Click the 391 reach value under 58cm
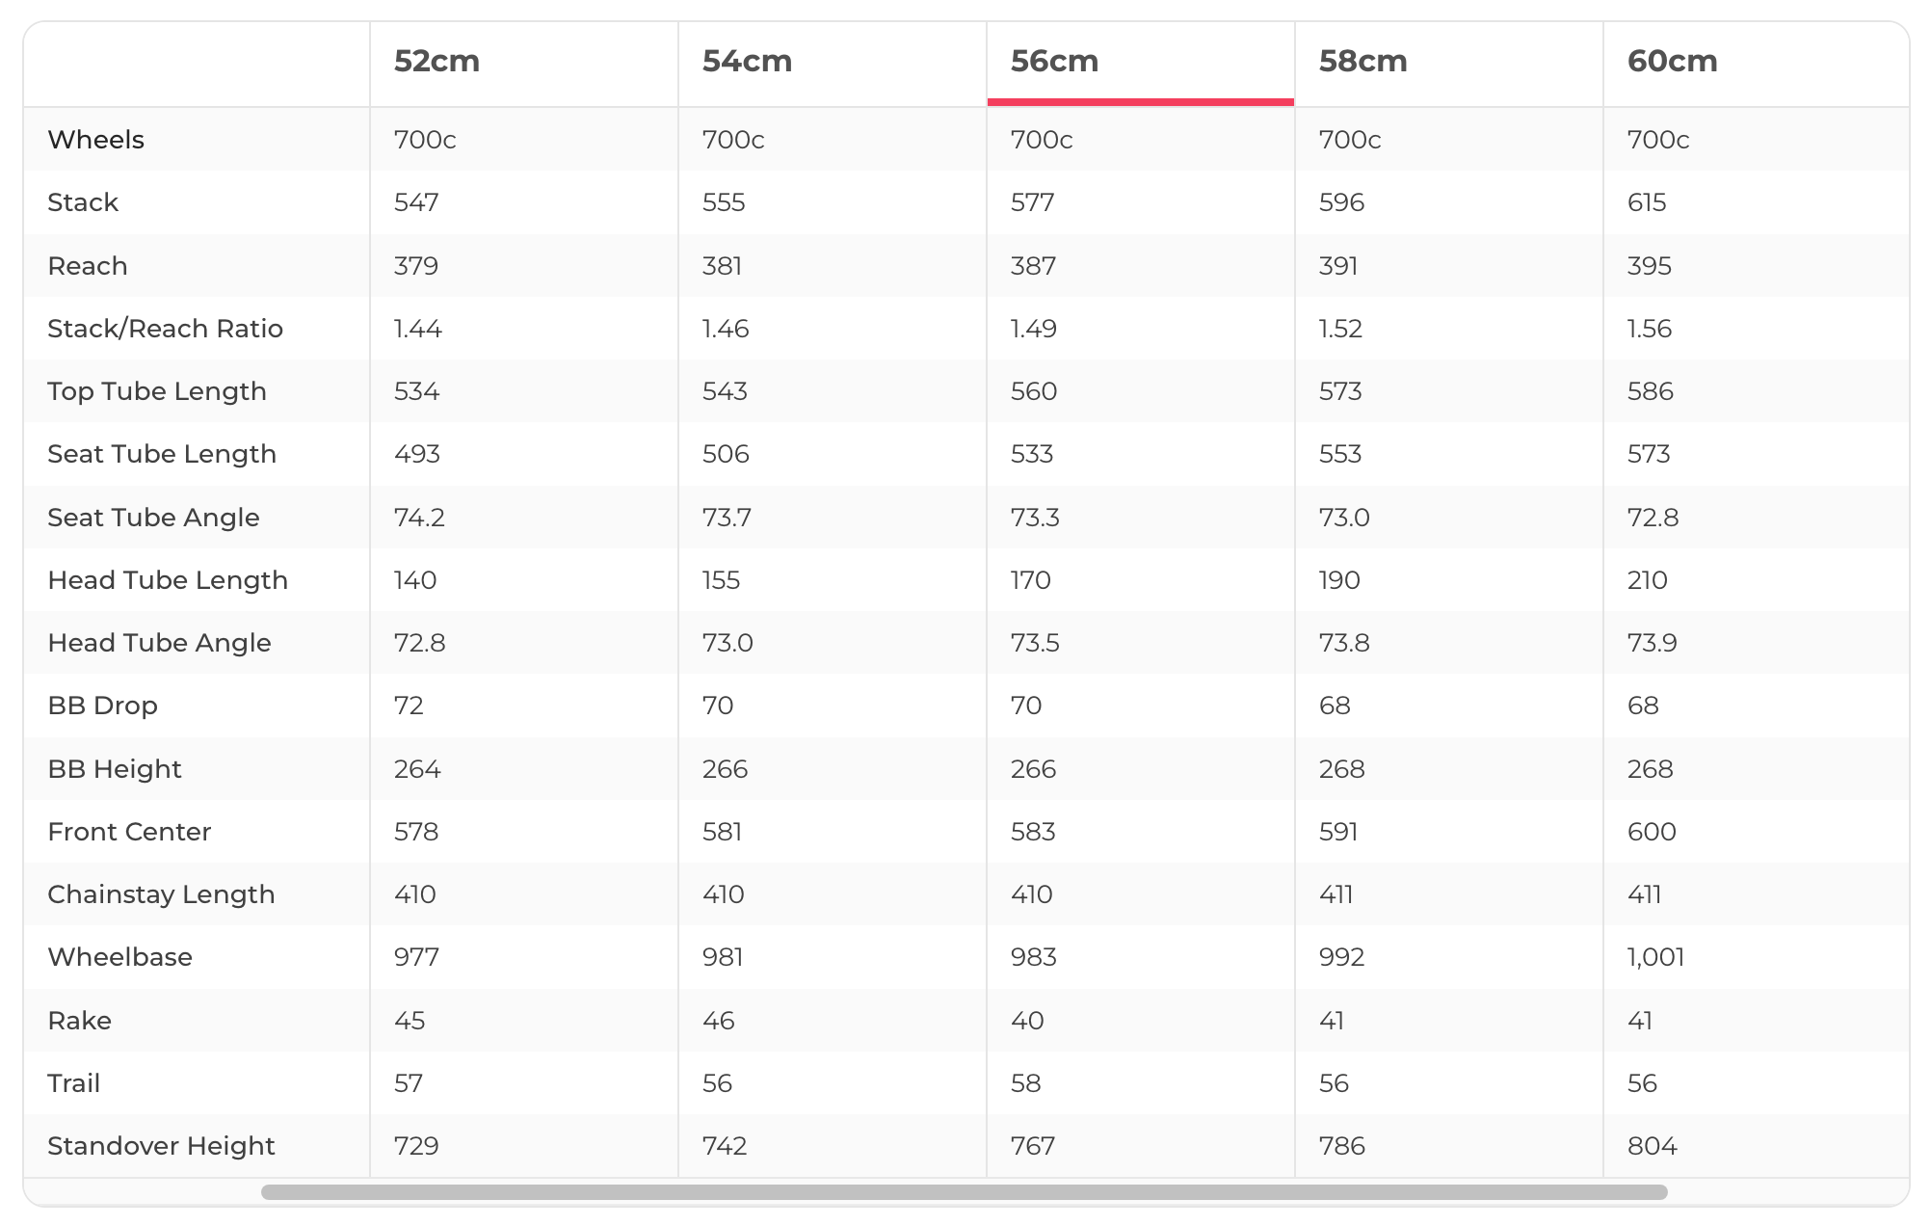 point(1338,266)
